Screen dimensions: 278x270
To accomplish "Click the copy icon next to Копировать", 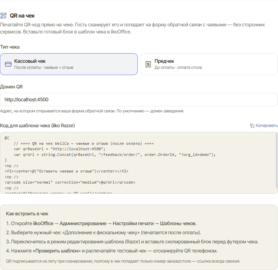I will (x=252, y=126).
